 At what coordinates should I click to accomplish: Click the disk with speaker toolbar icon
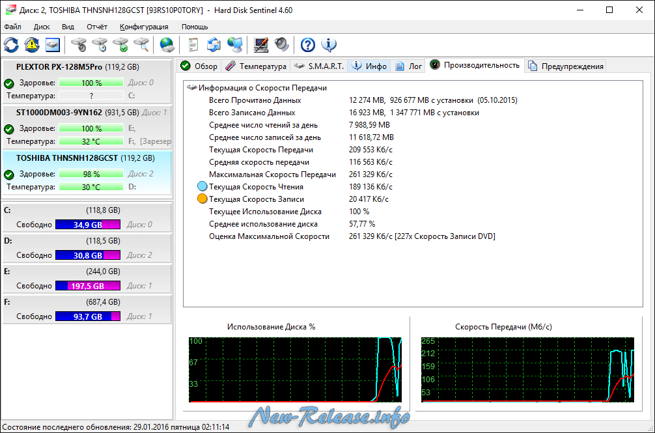(79, 45)
